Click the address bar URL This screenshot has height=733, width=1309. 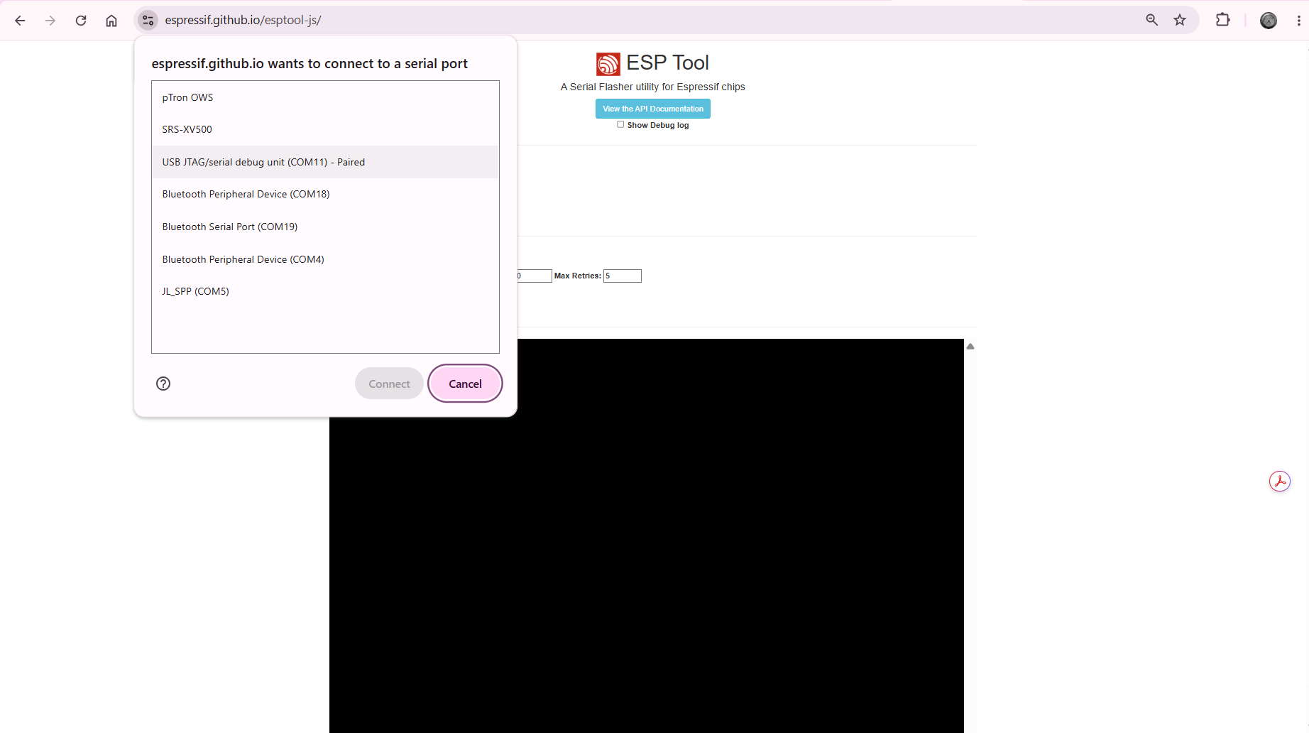(243, 20)
